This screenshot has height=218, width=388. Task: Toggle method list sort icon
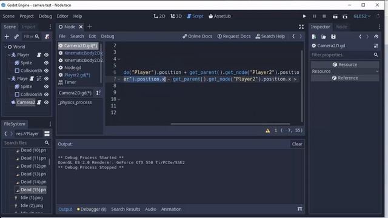tap(98, 93)
